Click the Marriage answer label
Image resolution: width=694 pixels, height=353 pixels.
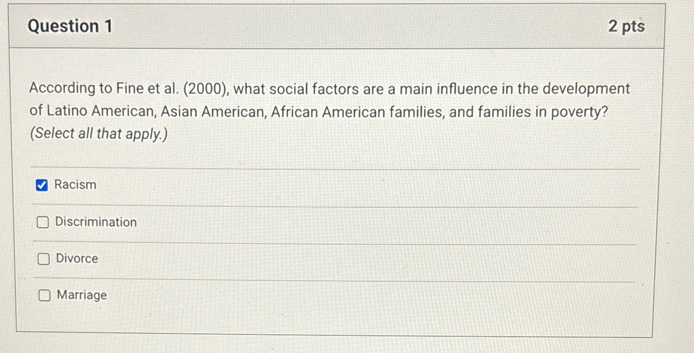tap(81, 295)
